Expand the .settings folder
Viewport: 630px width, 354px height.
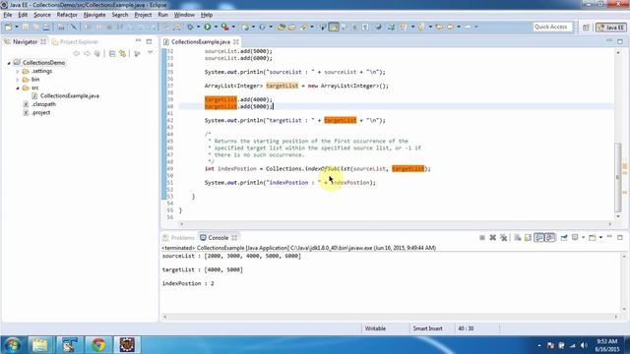point(18,72)
